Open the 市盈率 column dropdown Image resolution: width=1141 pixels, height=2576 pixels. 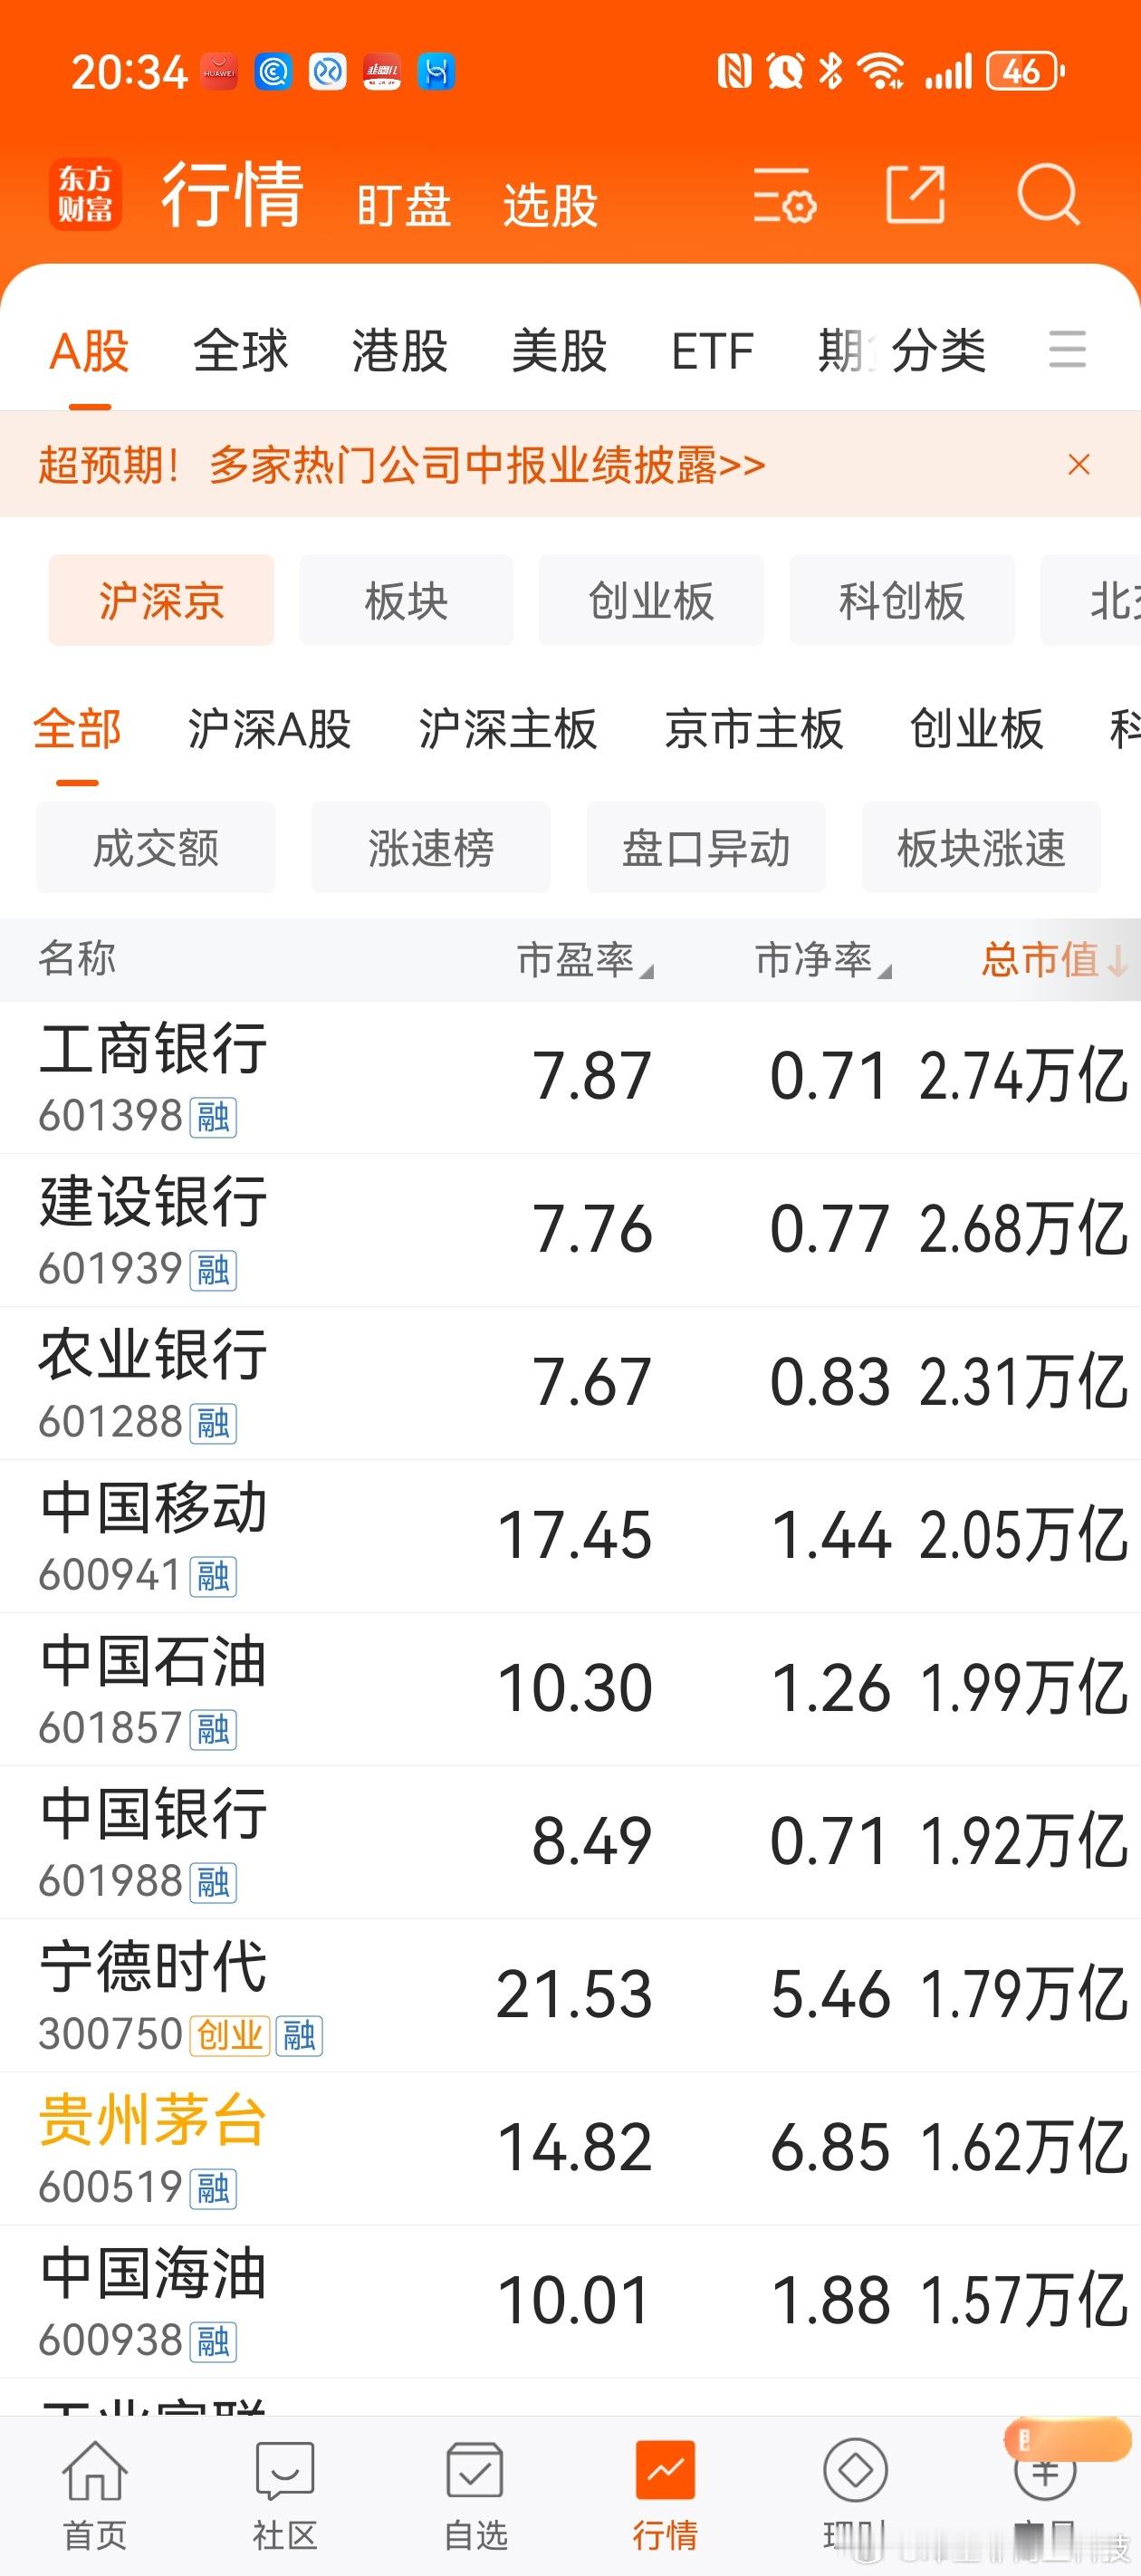click(585, 959)
